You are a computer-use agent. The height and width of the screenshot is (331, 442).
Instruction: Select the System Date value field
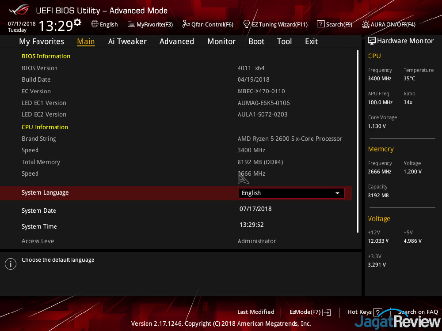click(x=255, y=209)
